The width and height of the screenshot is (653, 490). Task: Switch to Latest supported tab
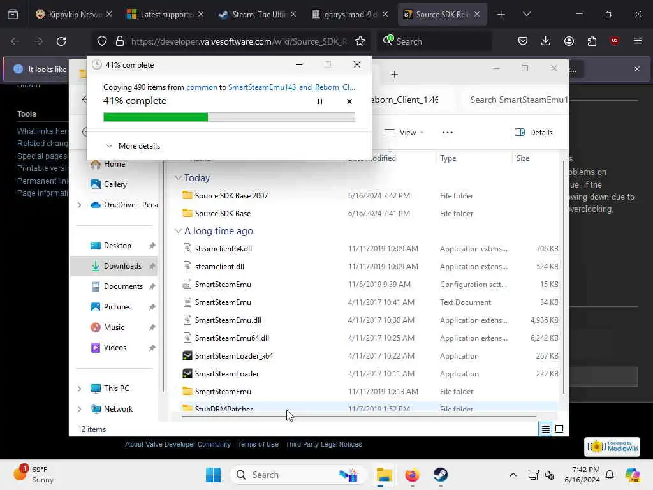point(165,14)
